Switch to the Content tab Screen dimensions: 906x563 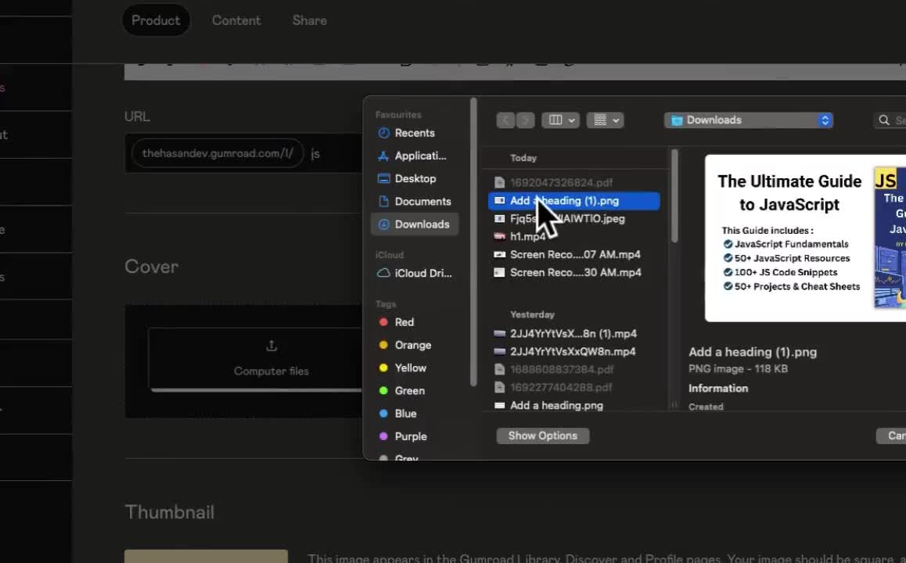coord(236,20)
